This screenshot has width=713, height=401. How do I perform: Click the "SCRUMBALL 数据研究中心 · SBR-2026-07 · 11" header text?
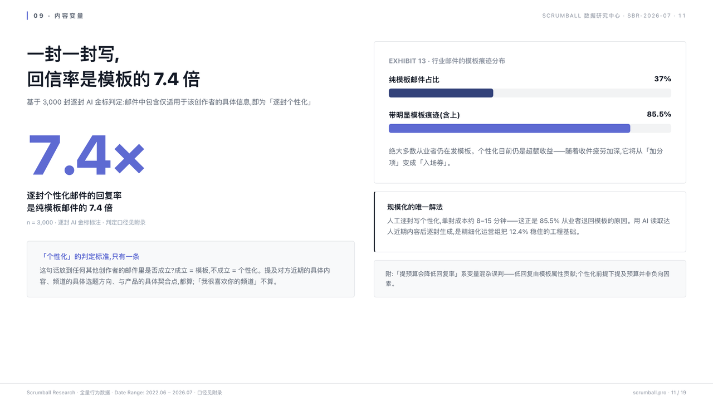(x=614, y=16)
